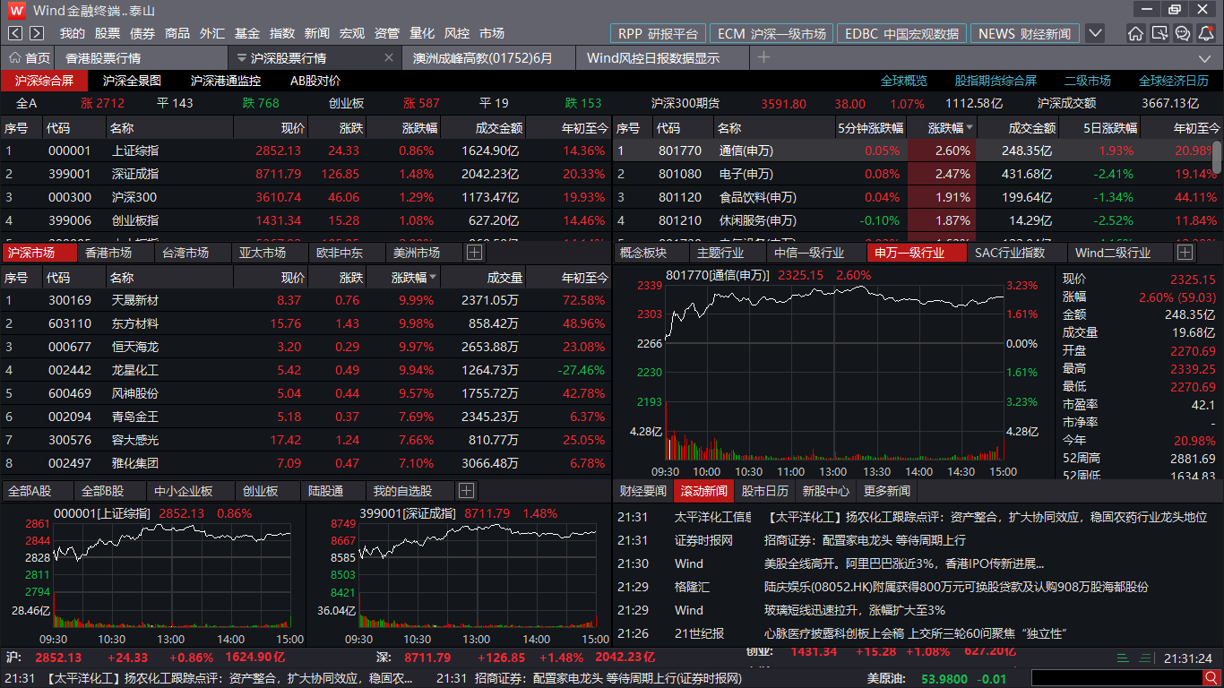Image resolution: width=1224 pixels, height=688 pixels.
Task: Open RPP 研报平台 shortcut
Action: [x=658, y=33]
